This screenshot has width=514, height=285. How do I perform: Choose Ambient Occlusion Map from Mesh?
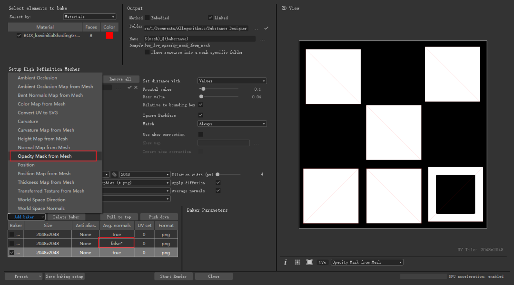pyautogui.click(x=55, y=86)
